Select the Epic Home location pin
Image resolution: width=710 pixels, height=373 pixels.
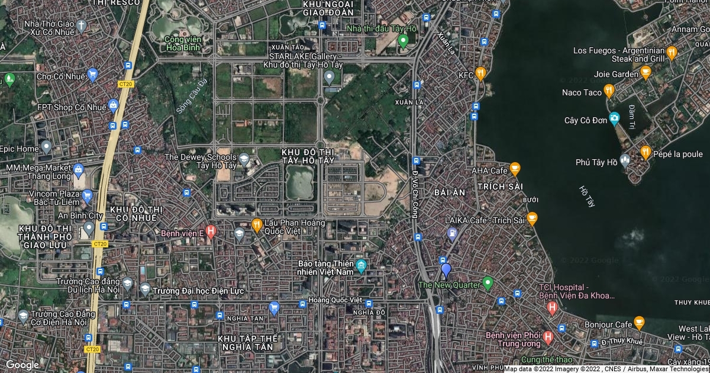click(46, 147)
